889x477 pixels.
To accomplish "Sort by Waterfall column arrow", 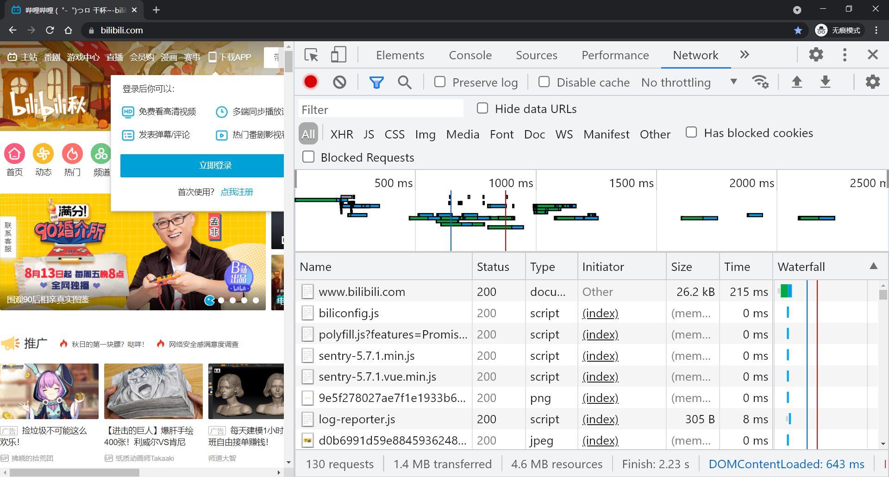I will pyautogui.click(x=873, y=266).
